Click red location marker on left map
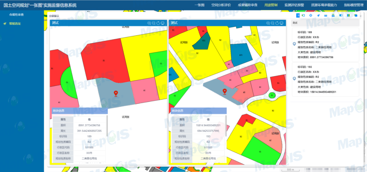The image size is (367, 172). click(x=116, y=94)
